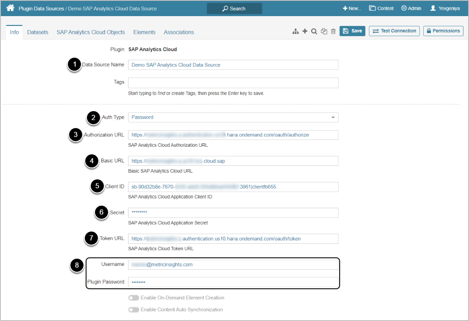
Task: Toggle Enable Content Auto Synchronization
Action: point(134,310)
